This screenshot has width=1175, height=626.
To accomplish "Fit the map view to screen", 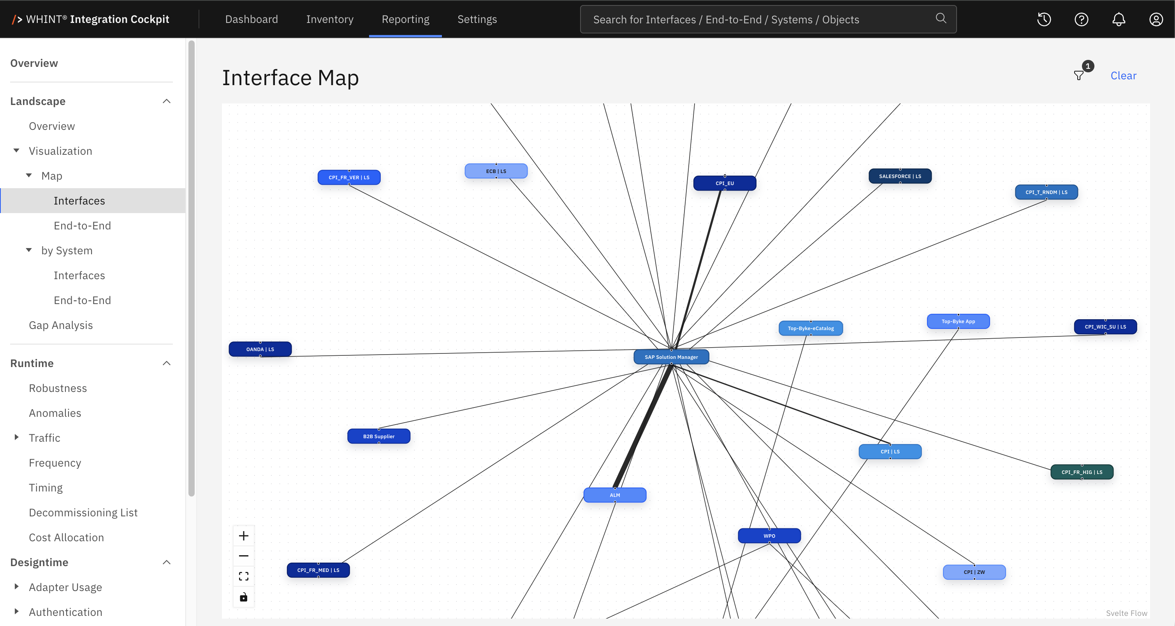I will point(244,576).
